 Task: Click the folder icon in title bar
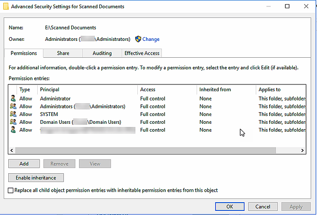[x=5, y=7]
